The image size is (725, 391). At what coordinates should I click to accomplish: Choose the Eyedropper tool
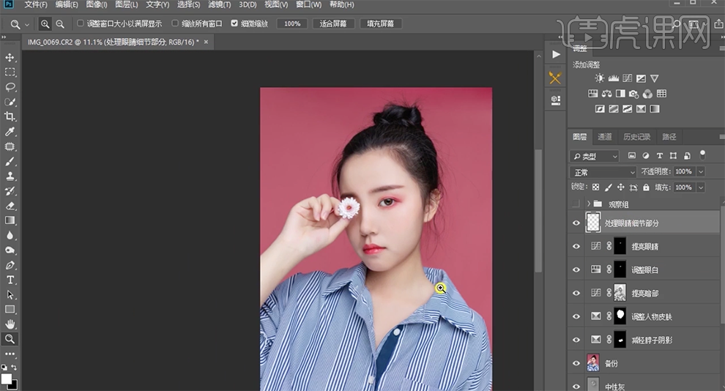point(10,132)
